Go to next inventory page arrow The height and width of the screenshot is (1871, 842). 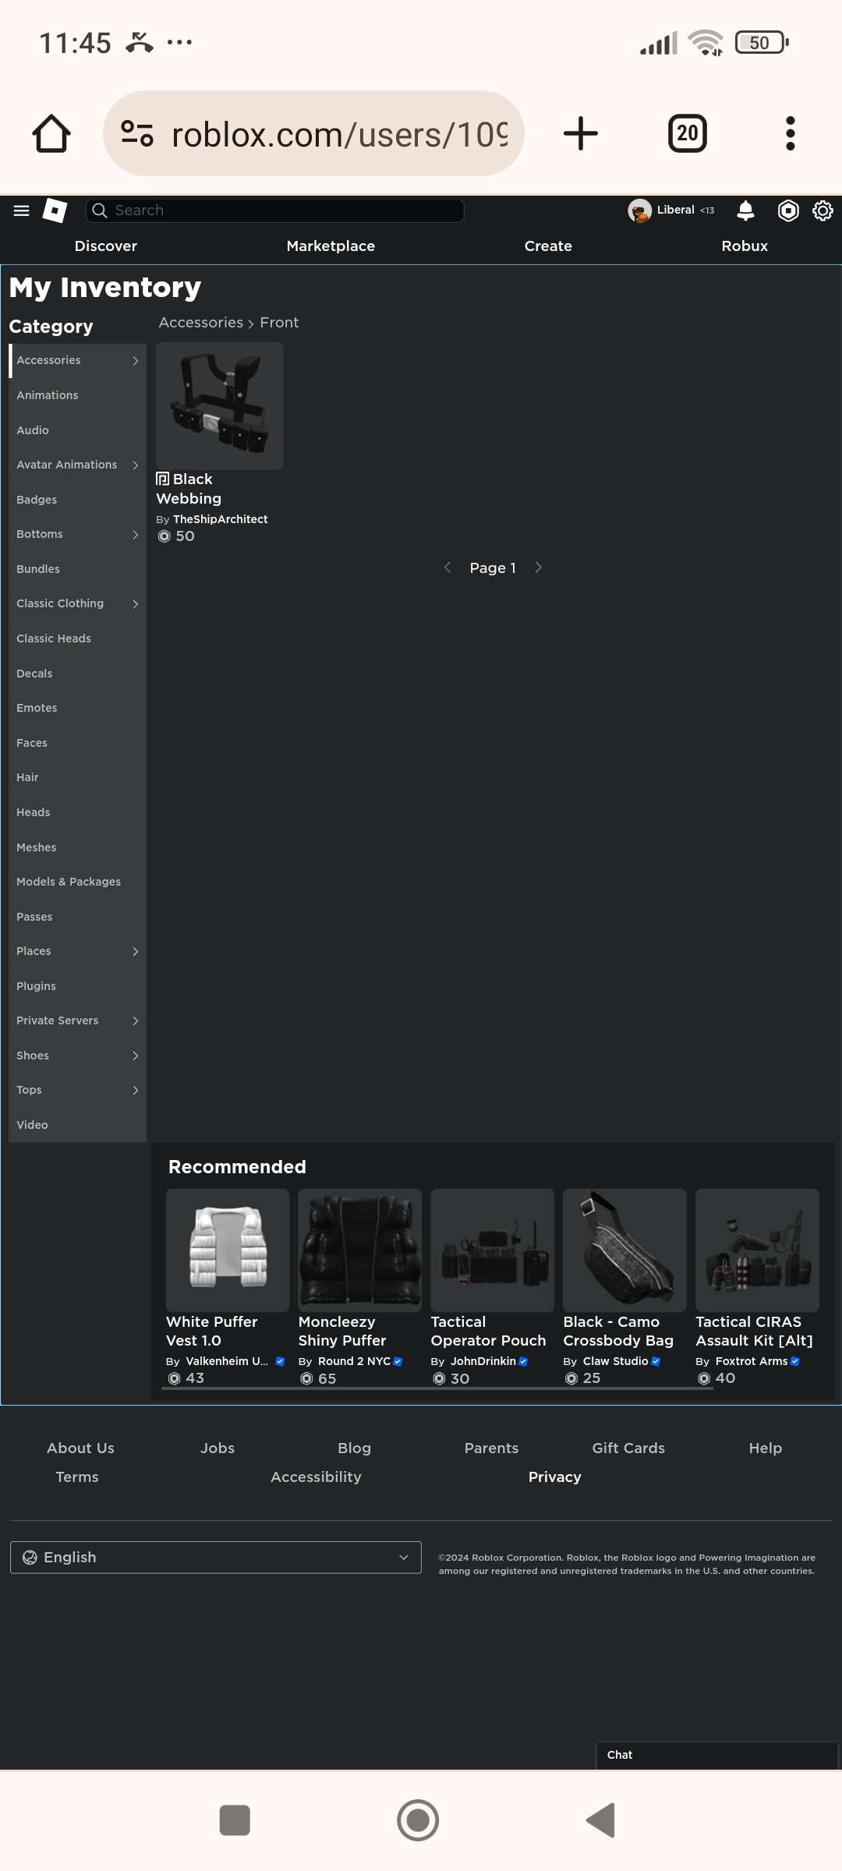(x=538, y=568)
